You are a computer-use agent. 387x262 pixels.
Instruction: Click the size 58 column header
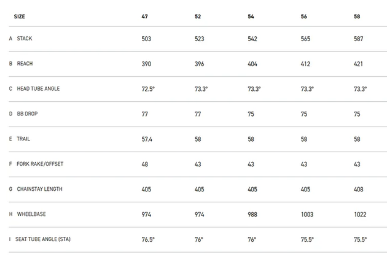click(357, 17)
